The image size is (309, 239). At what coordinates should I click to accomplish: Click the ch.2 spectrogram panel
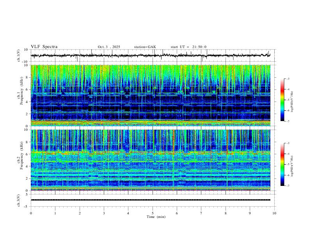coord(151,160)
